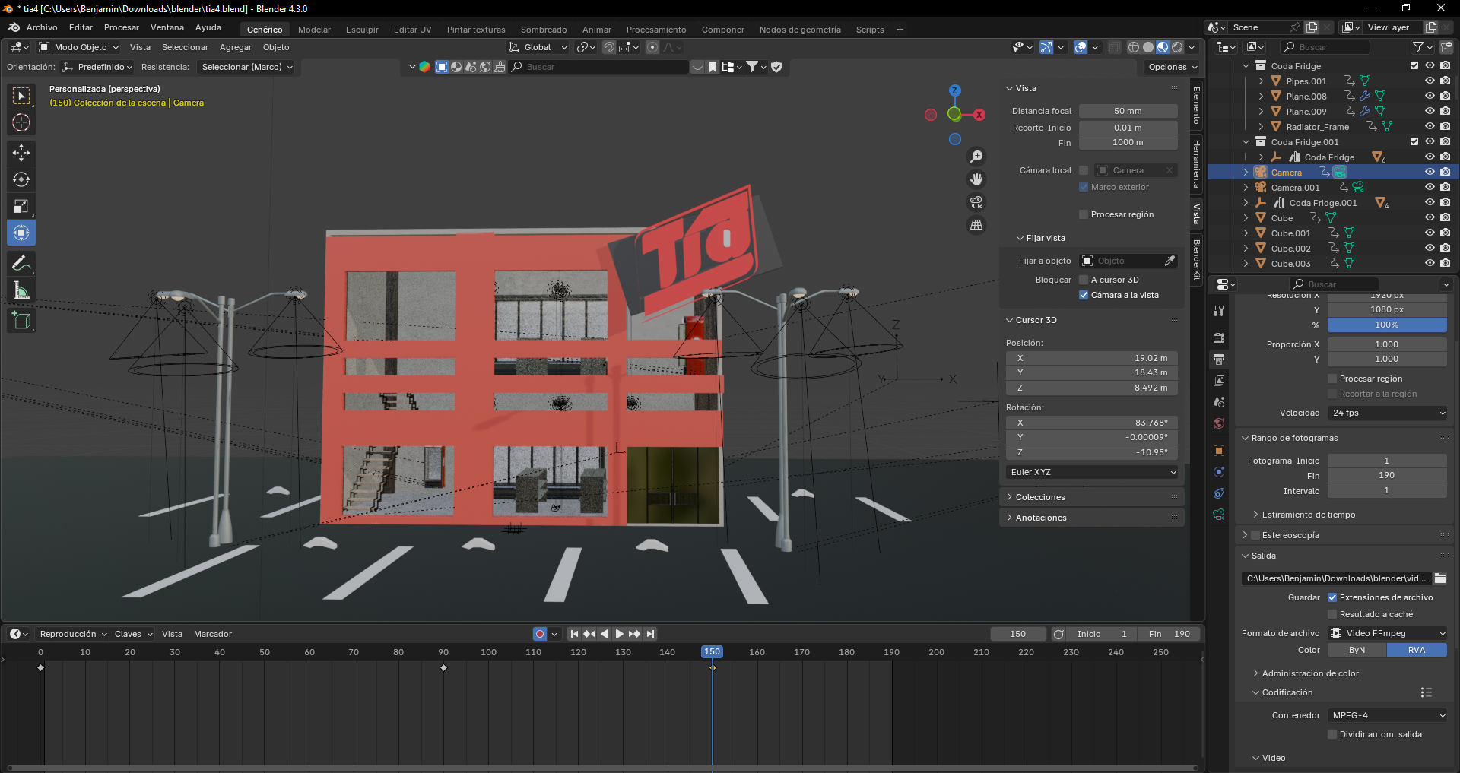Choose the Scale tool

[21, 206]
